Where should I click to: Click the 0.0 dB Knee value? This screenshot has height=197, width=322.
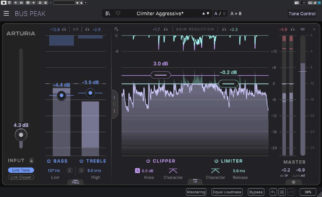148,171
